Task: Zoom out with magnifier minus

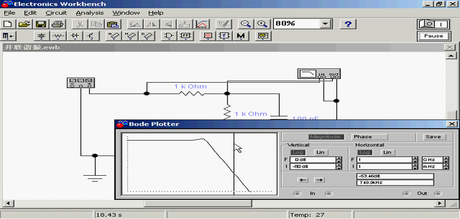Action: [x=245, y=24]
